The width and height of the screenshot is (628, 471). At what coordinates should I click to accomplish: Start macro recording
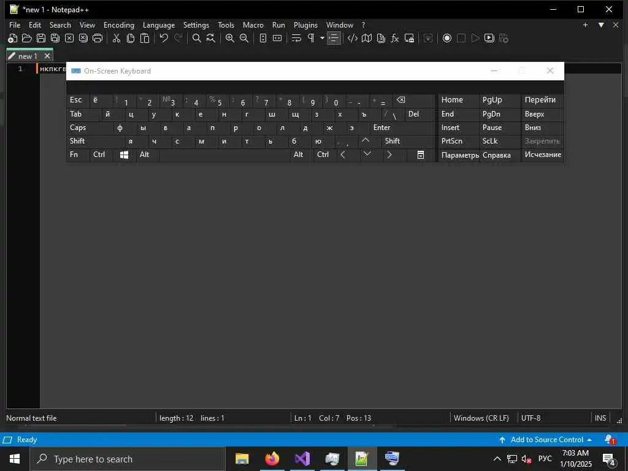[447, 39]
